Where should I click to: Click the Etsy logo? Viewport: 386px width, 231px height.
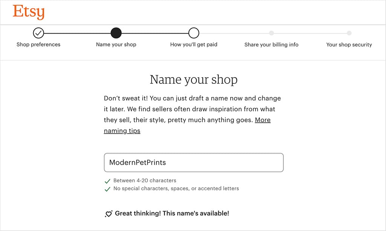pos(29,12)
